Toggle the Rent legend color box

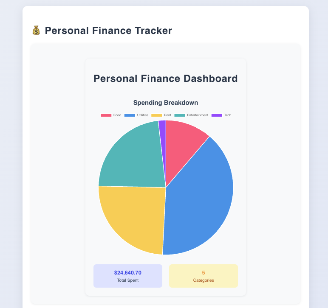click(x=157, y=115)
